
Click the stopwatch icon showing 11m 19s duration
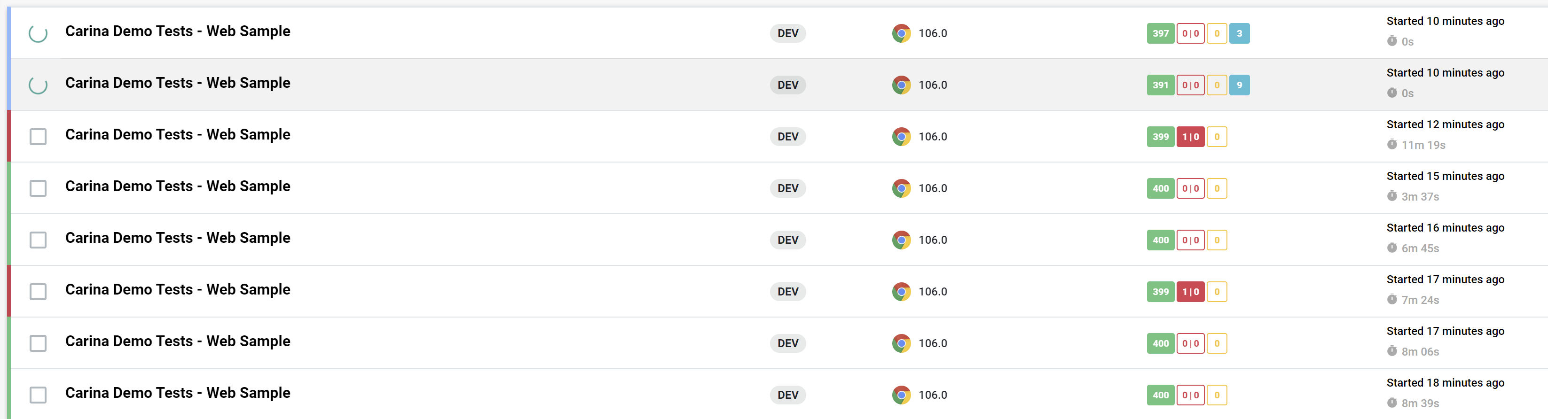(1392, 145)
